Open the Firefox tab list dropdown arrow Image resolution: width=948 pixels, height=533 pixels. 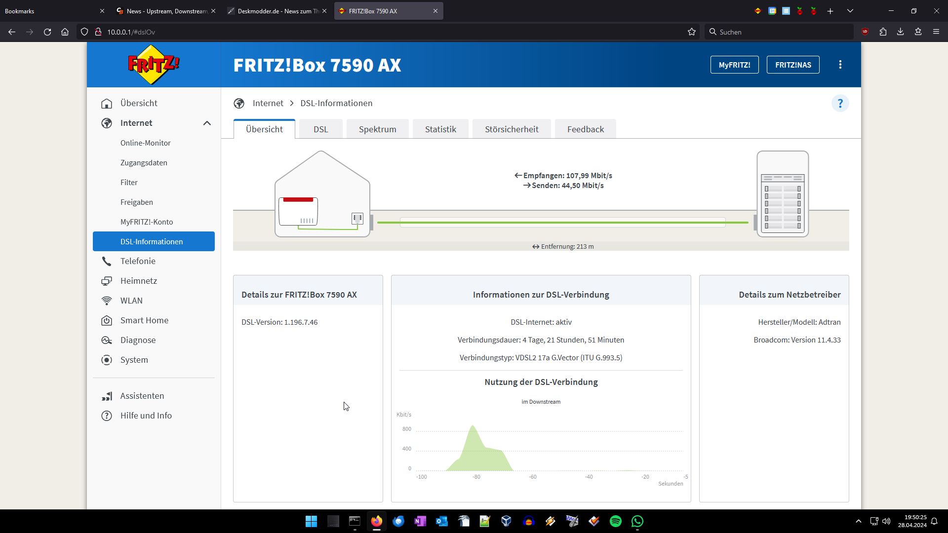pos(850,11)
